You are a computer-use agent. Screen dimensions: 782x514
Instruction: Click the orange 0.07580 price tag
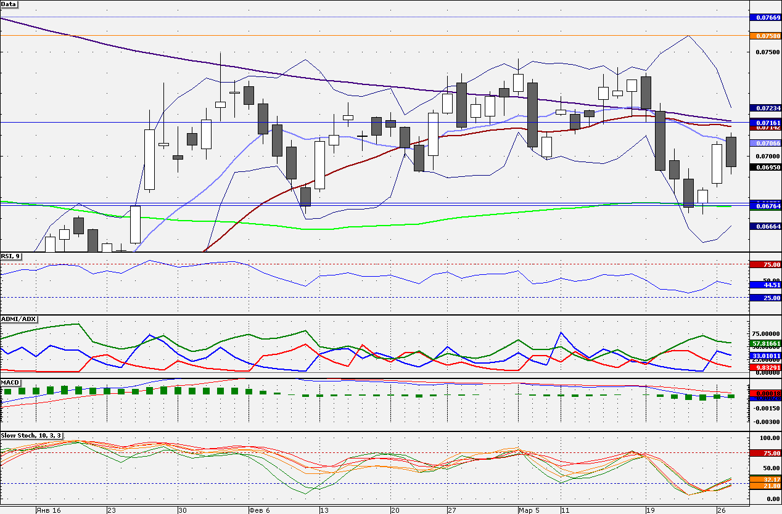[765, 36]
